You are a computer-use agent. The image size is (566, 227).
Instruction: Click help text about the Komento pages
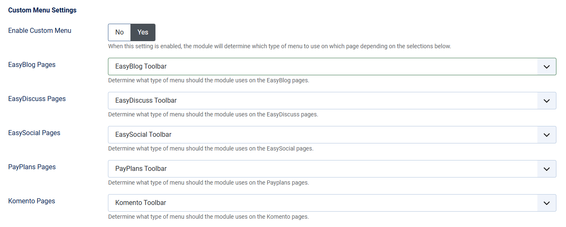[209, 217]
